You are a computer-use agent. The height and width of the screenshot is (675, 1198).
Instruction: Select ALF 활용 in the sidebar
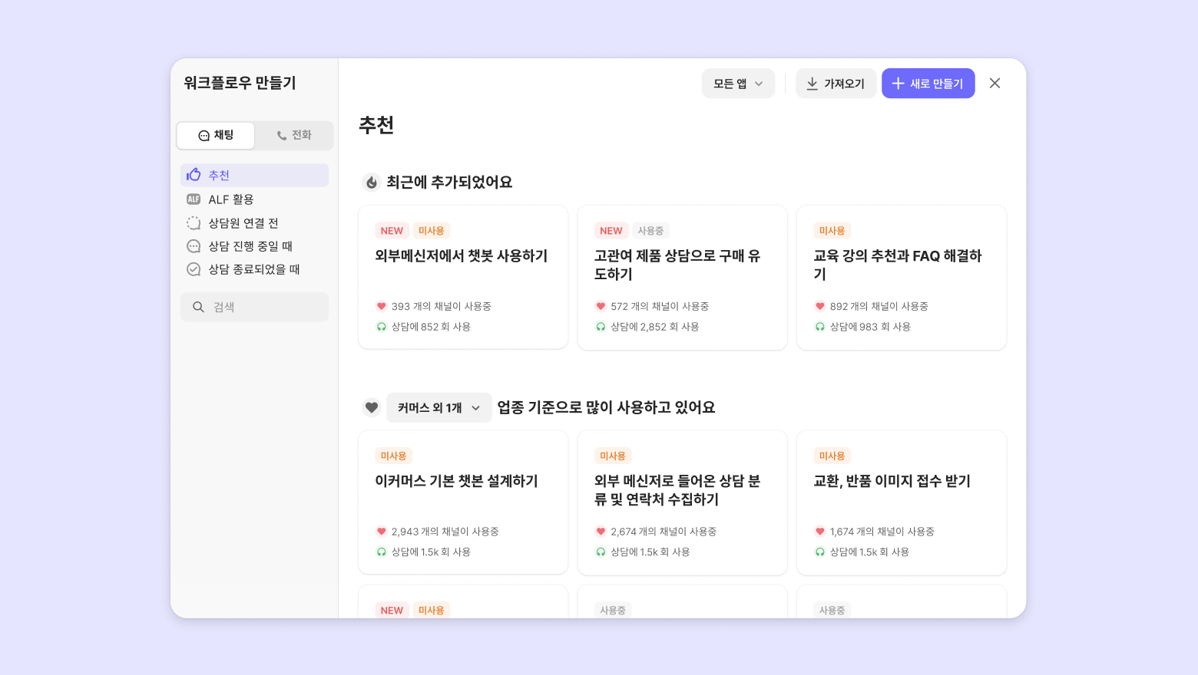pos(231,199)
